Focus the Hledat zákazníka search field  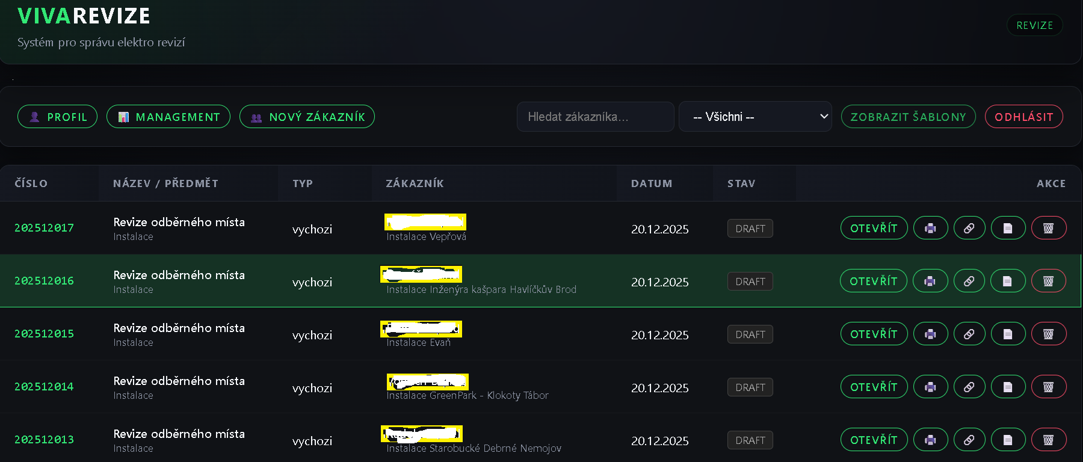tap(595, 117)
